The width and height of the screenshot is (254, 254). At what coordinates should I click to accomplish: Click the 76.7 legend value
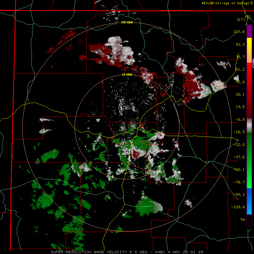[240, 57]
